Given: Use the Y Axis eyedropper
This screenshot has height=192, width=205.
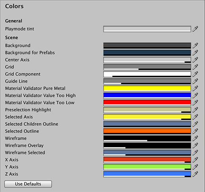Looking at the screenshot, I should coord(195,167).
